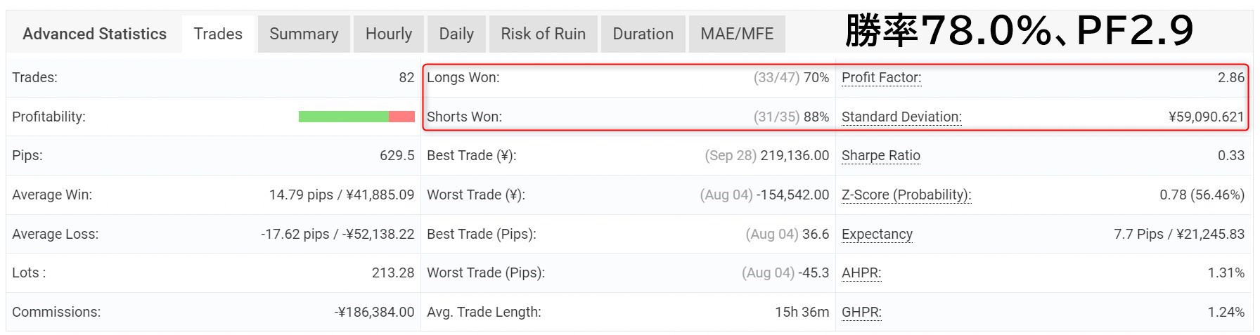
Task: Switch to the Duration tab
Action: 643,34
